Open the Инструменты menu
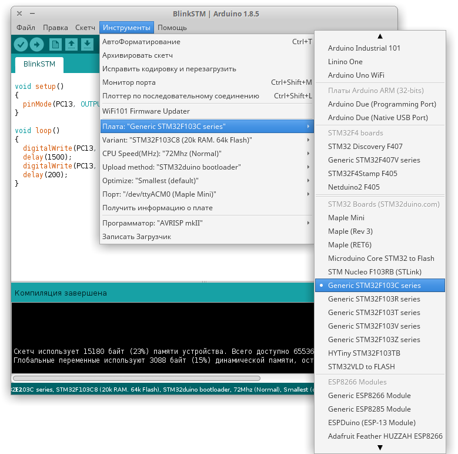 [126, 28]
